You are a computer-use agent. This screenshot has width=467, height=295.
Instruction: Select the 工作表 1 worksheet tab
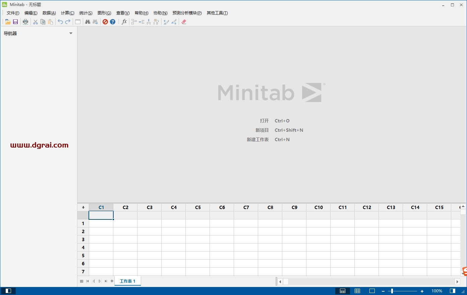128,281
